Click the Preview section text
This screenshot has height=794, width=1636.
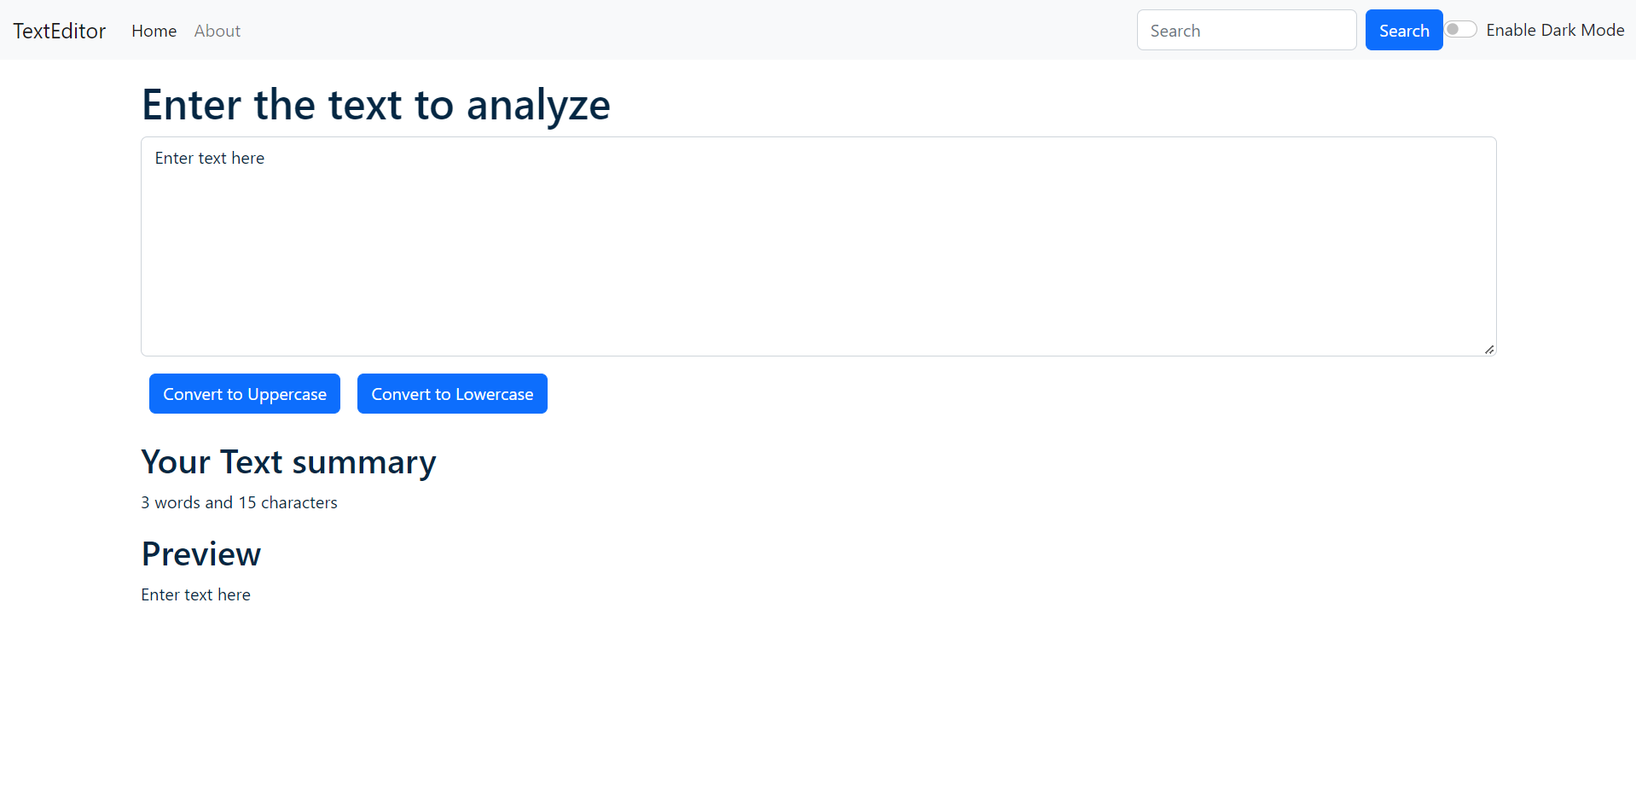pyautogui.click(x=195, y=594)
